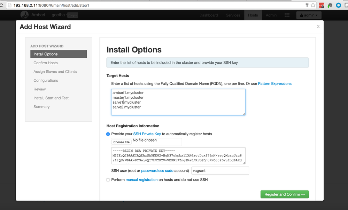Choose 'Perform manual registration' option
This screenshot has width=348, height=210.
tap(108, 180)
